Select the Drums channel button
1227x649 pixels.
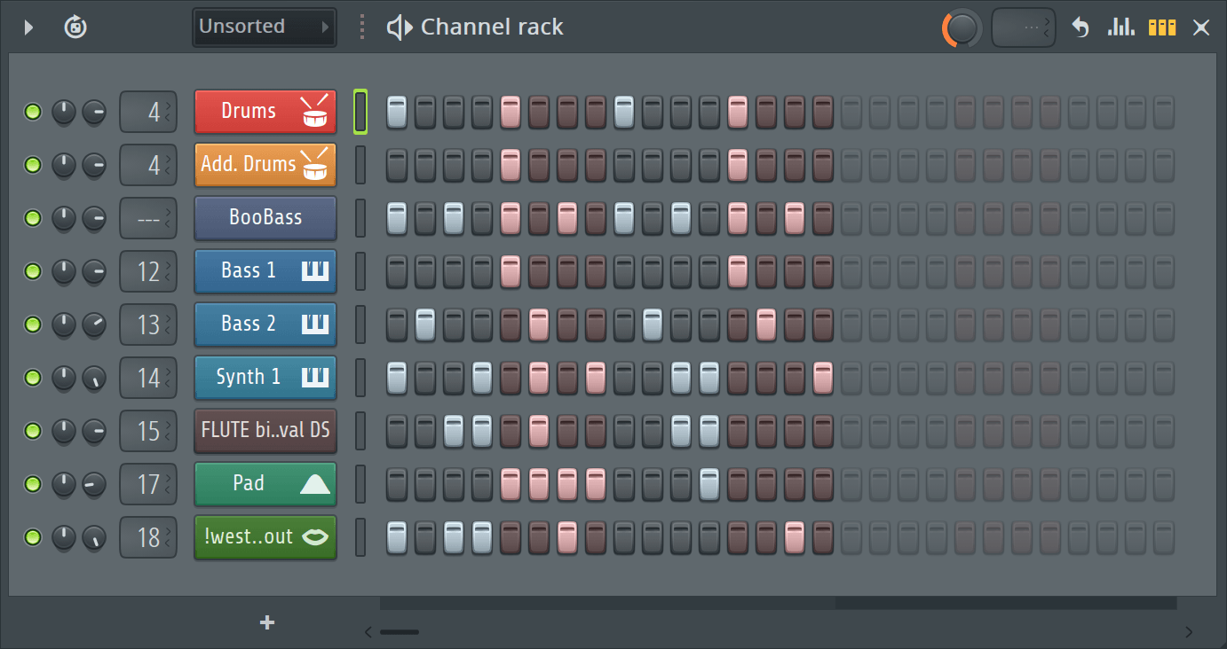click(x=265, y=112)
